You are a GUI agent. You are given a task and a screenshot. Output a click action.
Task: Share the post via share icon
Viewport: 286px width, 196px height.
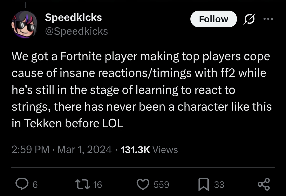[263, 184]
